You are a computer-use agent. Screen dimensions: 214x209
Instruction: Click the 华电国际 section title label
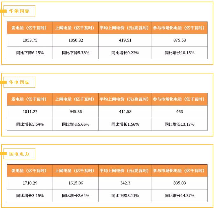19,82
